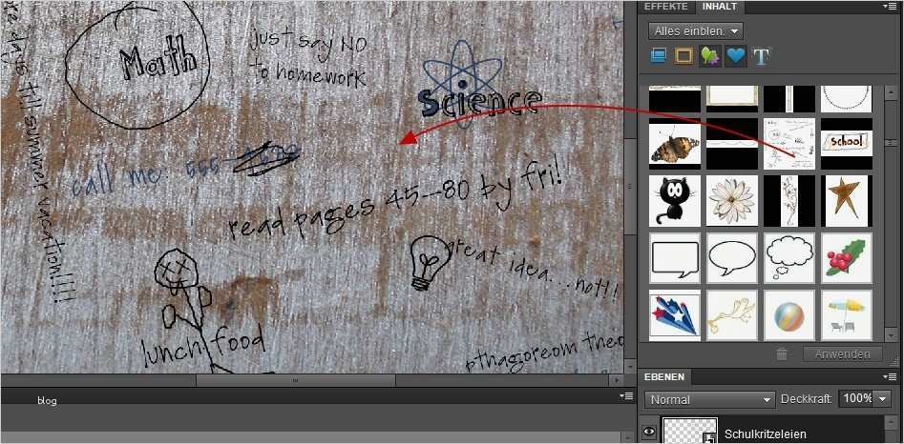Open the project bin flyout menu

[x=626, y=395]
